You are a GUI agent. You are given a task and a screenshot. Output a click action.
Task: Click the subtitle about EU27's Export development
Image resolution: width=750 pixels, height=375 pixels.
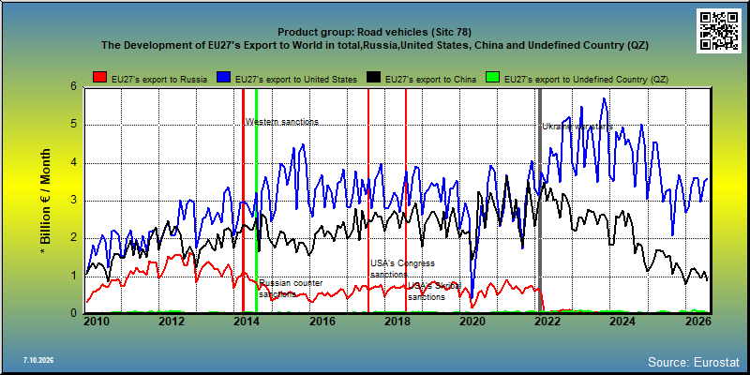pos(374,45)
